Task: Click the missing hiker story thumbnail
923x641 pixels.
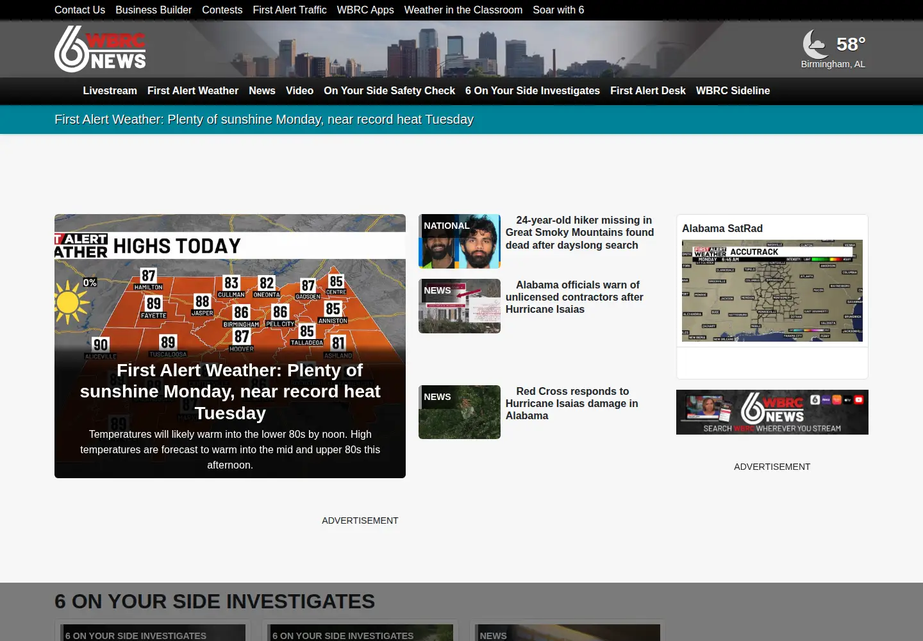Action: click(x=460, y=241)
